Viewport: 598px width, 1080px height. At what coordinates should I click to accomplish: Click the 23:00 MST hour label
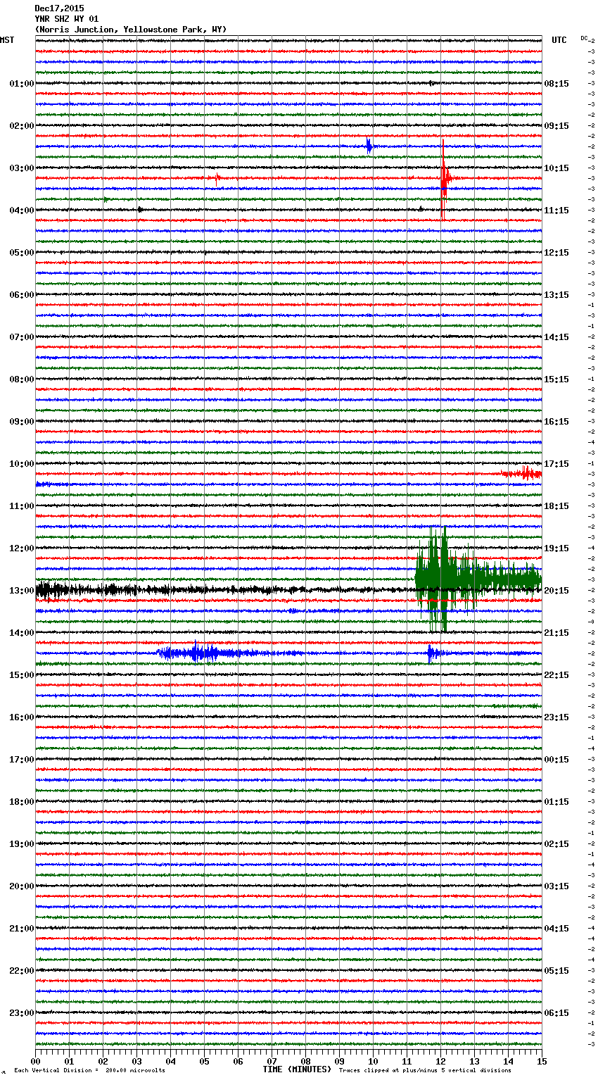click(22, 1013)
